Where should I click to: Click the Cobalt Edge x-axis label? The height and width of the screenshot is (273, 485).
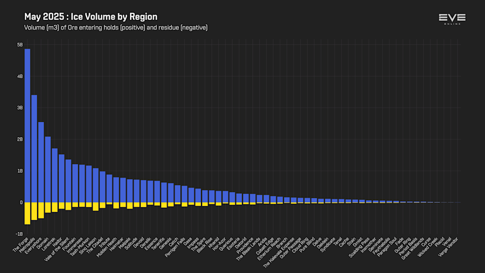(x=265, y=247)
